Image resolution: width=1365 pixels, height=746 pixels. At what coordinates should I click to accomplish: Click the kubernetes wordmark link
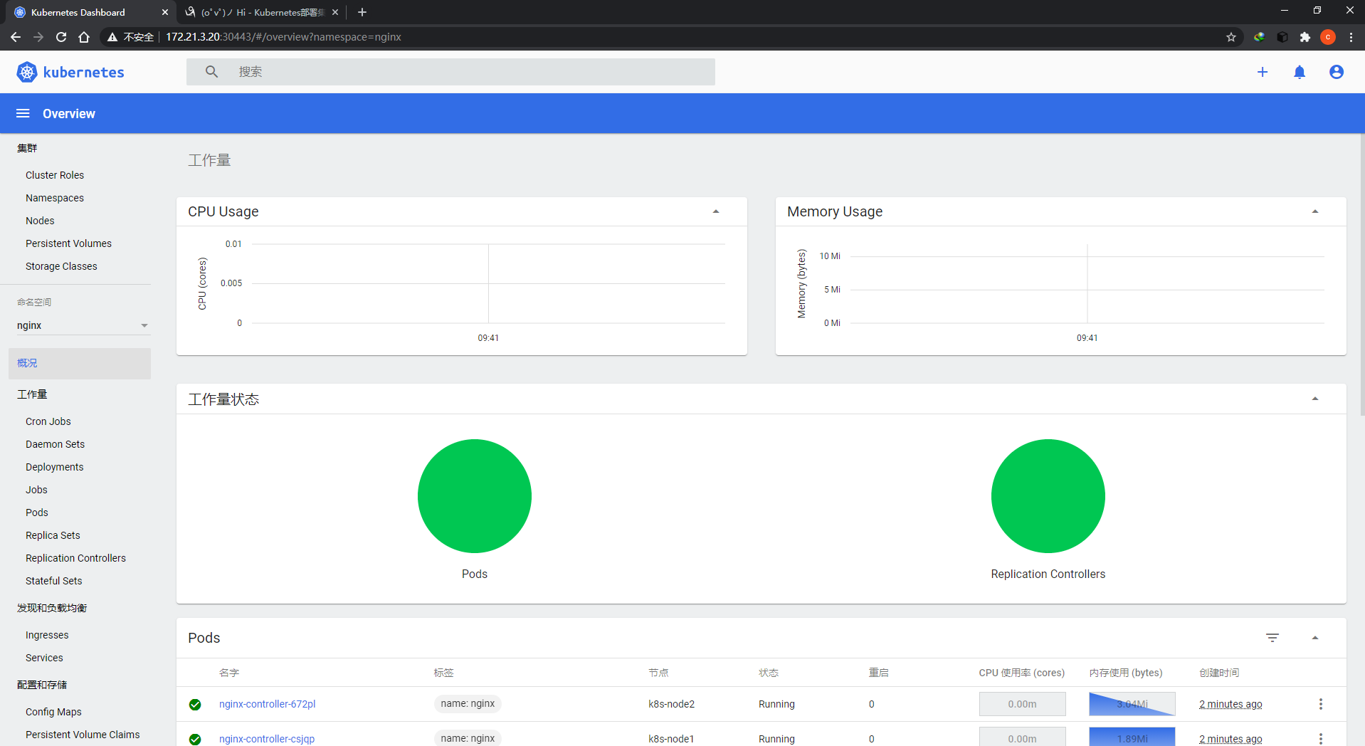[83, 72]
